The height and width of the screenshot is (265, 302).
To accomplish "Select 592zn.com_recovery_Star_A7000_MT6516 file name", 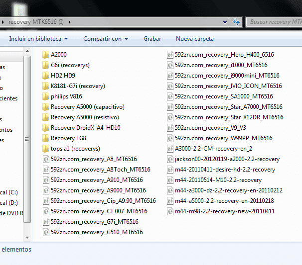I will pyautogui.click(x=229, y=107).
